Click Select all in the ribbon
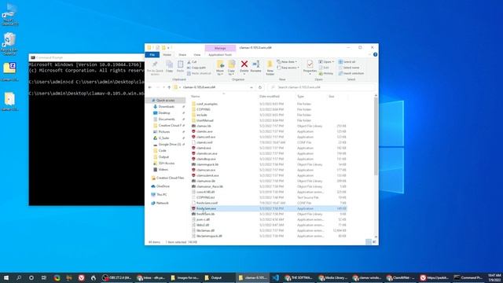This screenshot has width=503, height=283. click(x=347, y=62)
